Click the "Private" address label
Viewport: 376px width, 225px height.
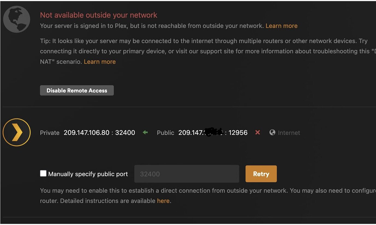click(50, 133)
